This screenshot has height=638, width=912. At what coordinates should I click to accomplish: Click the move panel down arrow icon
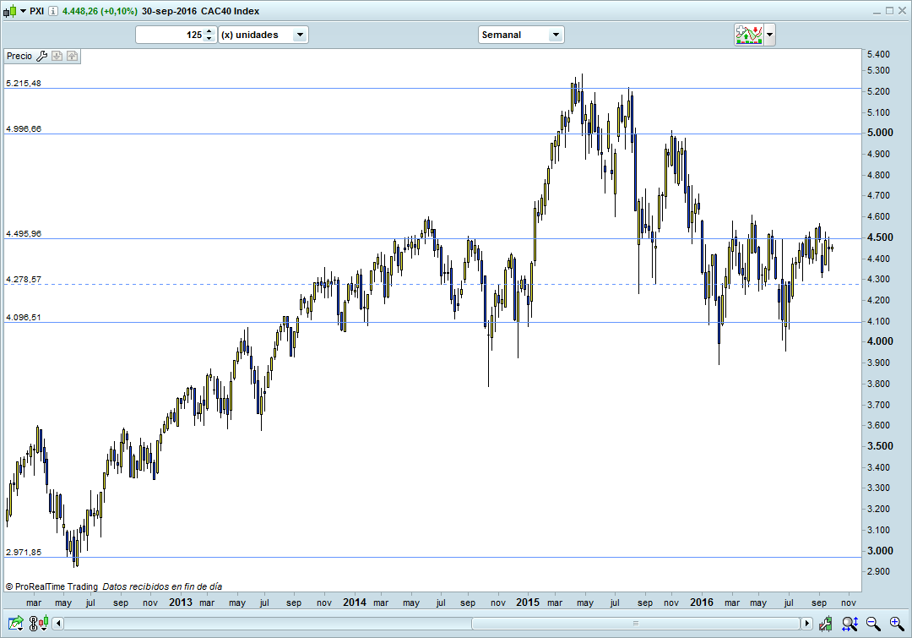coord(57,56)
